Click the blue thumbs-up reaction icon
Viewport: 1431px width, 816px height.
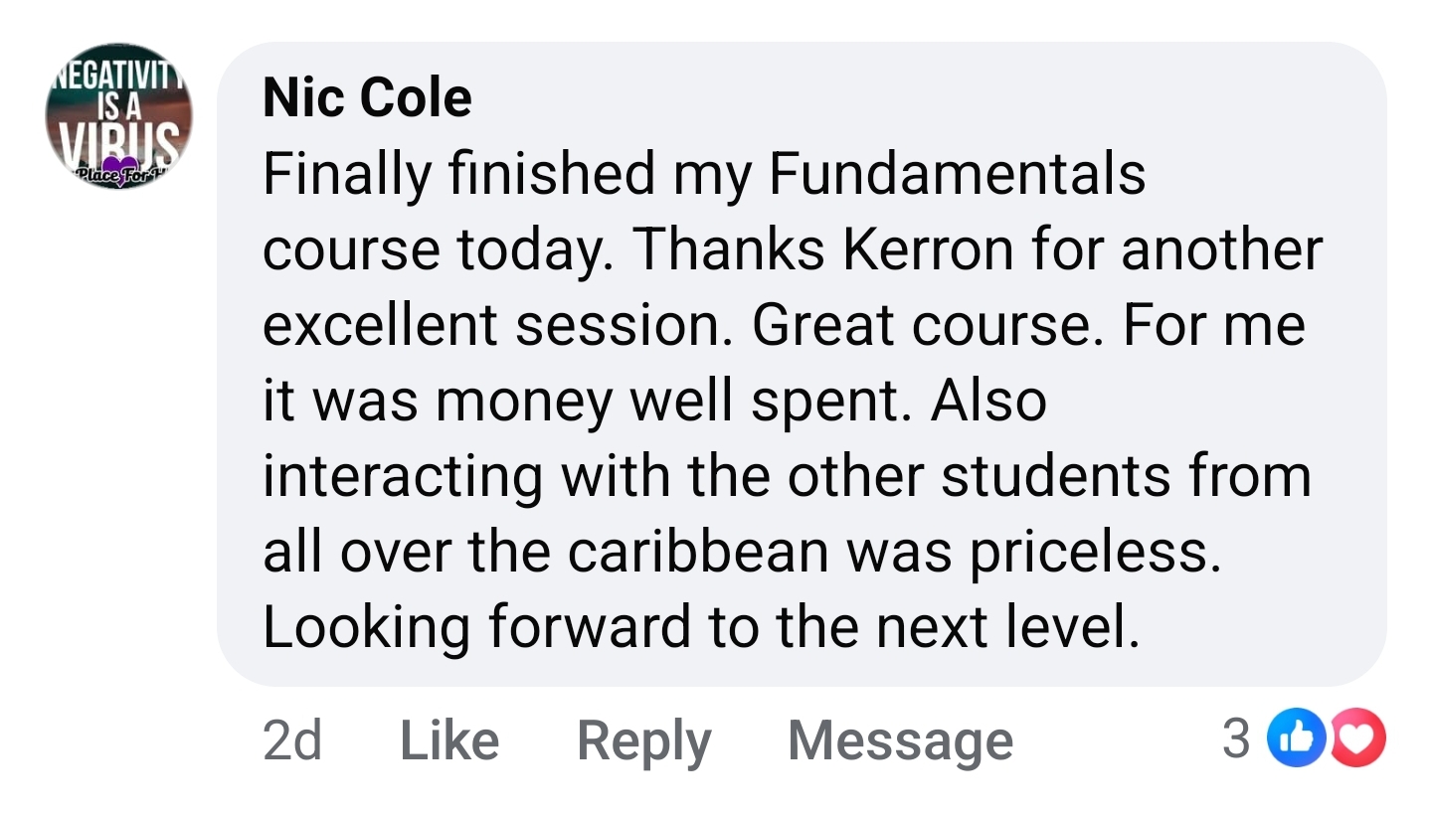click(x=1297, y=739)
